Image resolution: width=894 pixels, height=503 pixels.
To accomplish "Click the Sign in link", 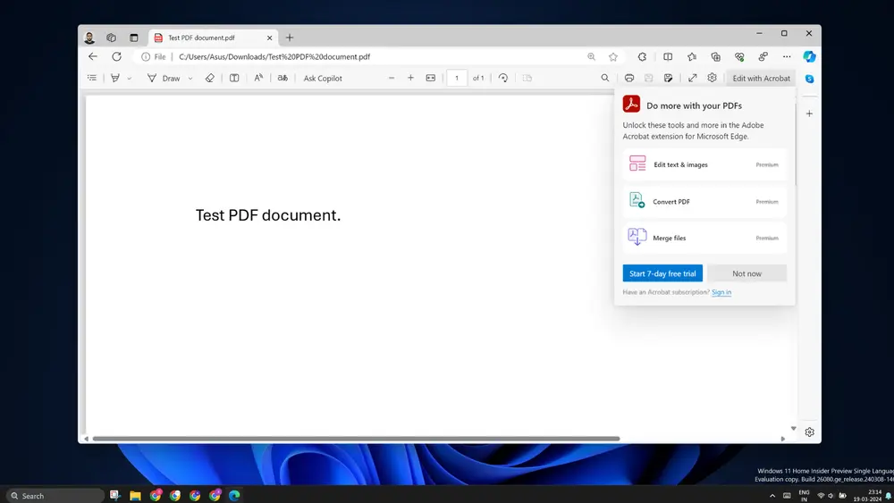I will 721,292.
